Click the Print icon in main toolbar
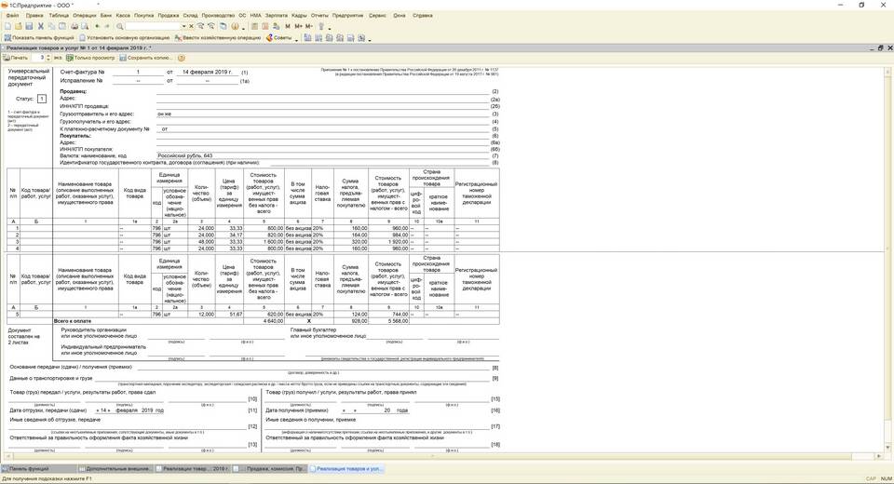The width and height of the screenshot is (894, 484). tap(74, 26)
